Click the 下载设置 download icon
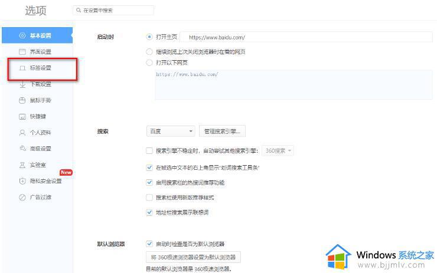The image size is (437, 273). point(22,84)
